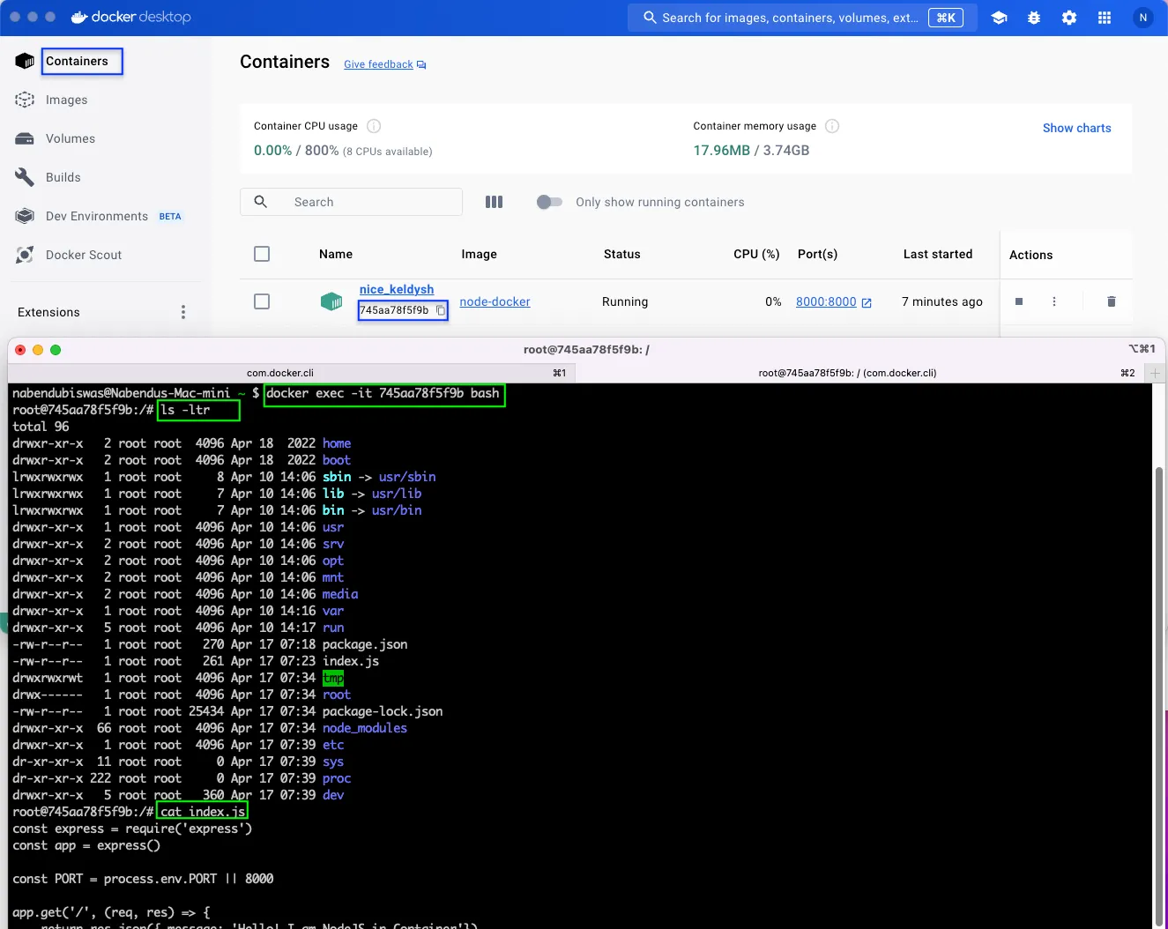Click the 17.96MB memory usage value
The image size is (1168, 929).
click(721, 150)
